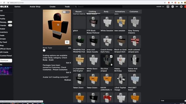The height and width of the screenshot is (104, 186).
Task: Open Trade in the top navigation
Action: (67, 7)
